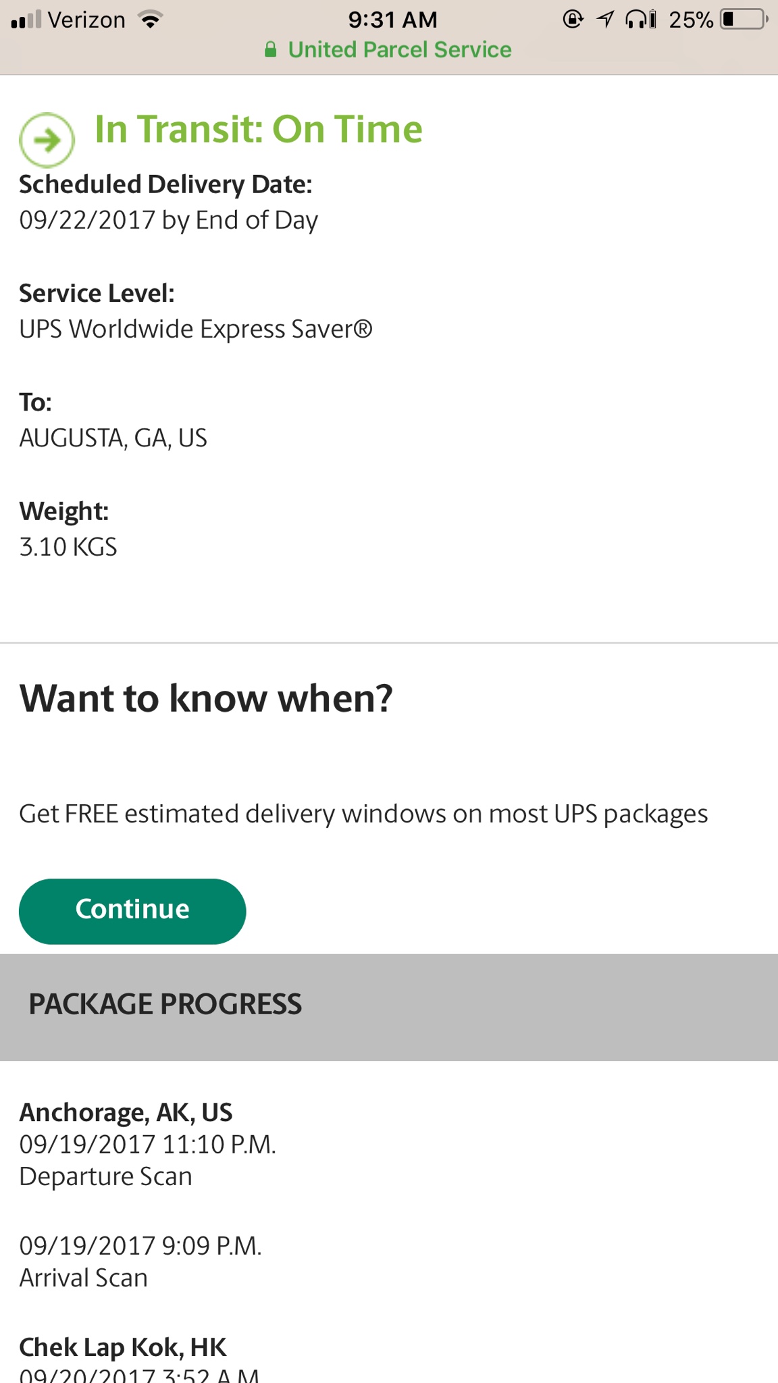Tap the rotation lock status icon

point(573,20)
